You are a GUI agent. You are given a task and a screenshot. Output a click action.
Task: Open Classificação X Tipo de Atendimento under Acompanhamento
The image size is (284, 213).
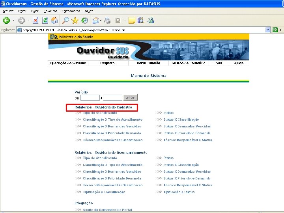pyautogui.click(x=113, y=165)
